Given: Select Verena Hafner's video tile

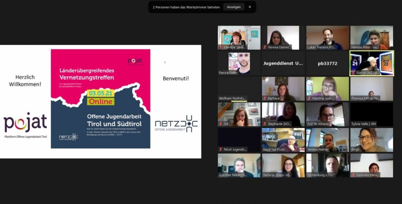Looking at the screenshot, I should tap(327, 140).
